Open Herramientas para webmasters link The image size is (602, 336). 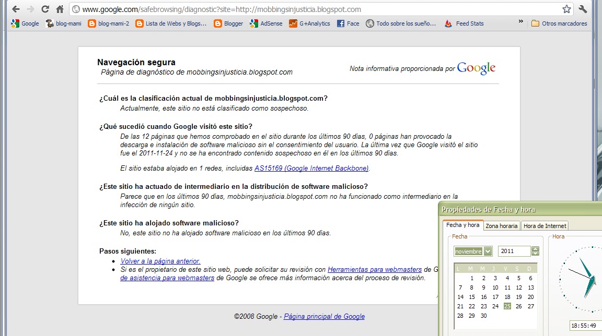pyautogui.click(x=374, y=269)
